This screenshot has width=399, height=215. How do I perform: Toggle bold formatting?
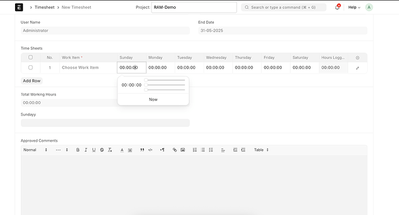pyautogui.click(x=77, y=150)
